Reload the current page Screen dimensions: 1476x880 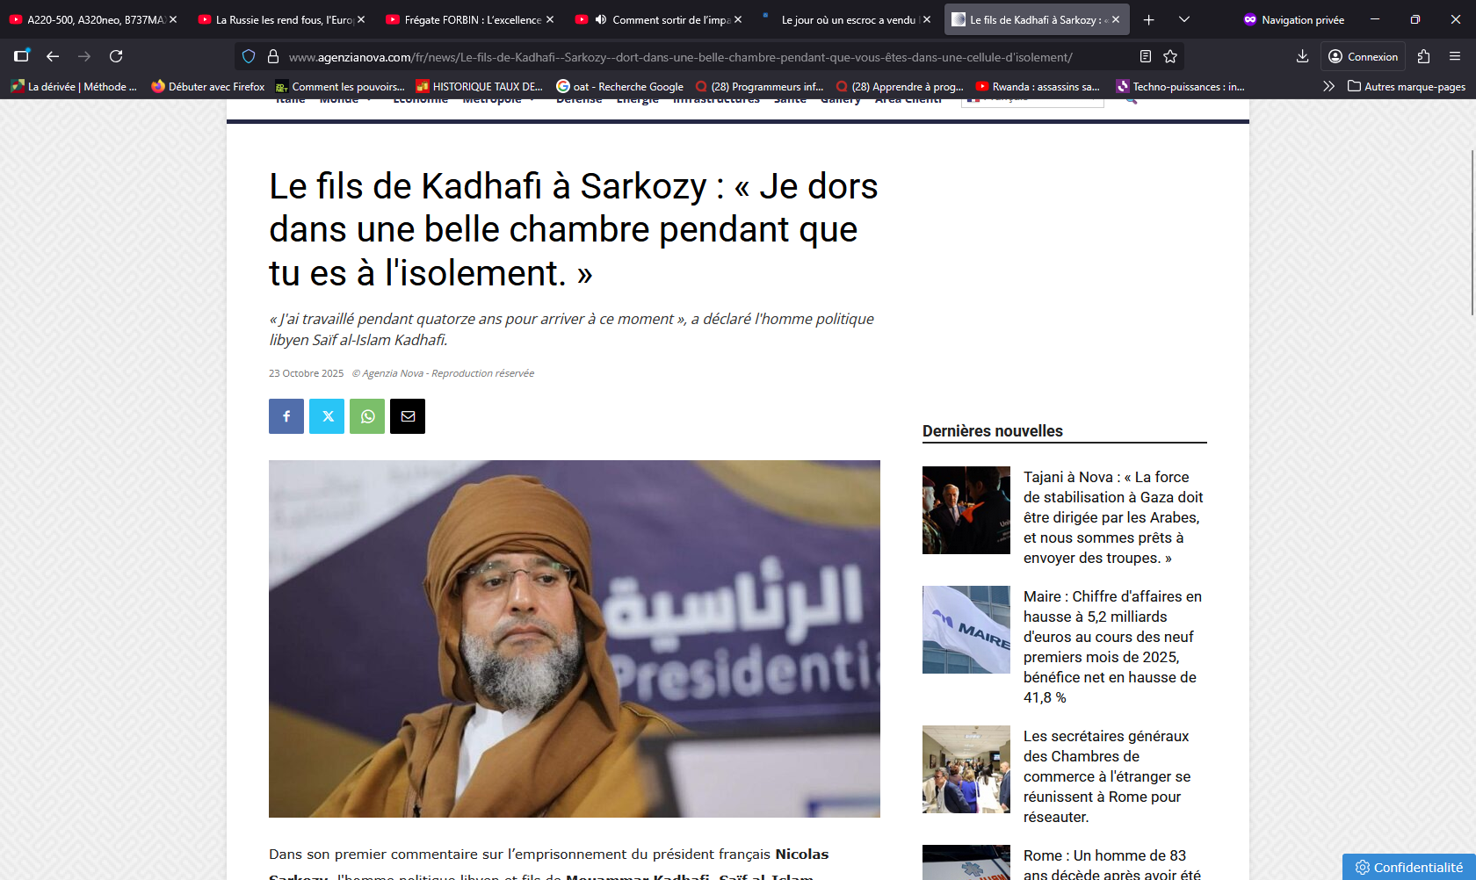(x=116, y=56)
